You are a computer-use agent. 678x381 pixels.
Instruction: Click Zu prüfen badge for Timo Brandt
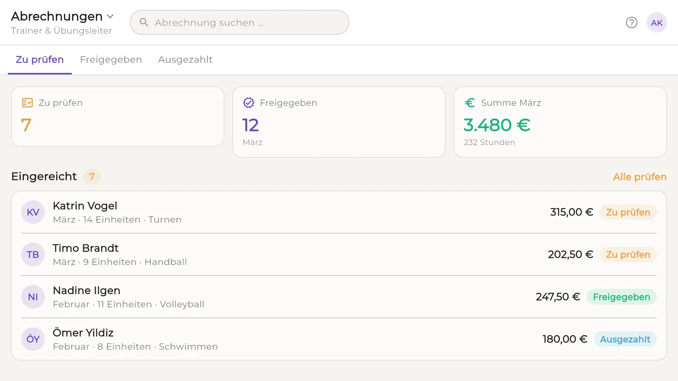click(628, 254)
